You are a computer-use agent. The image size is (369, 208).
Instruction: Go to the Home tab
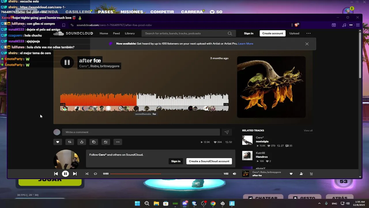pyautogui.click(x=104, y=33)
